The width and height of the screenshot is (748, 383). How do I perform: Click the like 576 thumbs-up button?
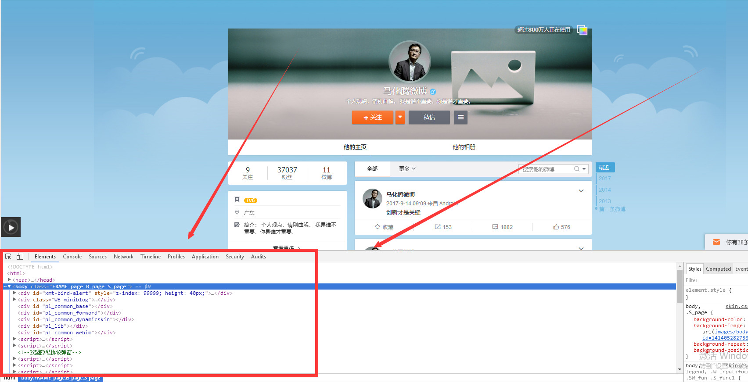click(x=561, y=227)
